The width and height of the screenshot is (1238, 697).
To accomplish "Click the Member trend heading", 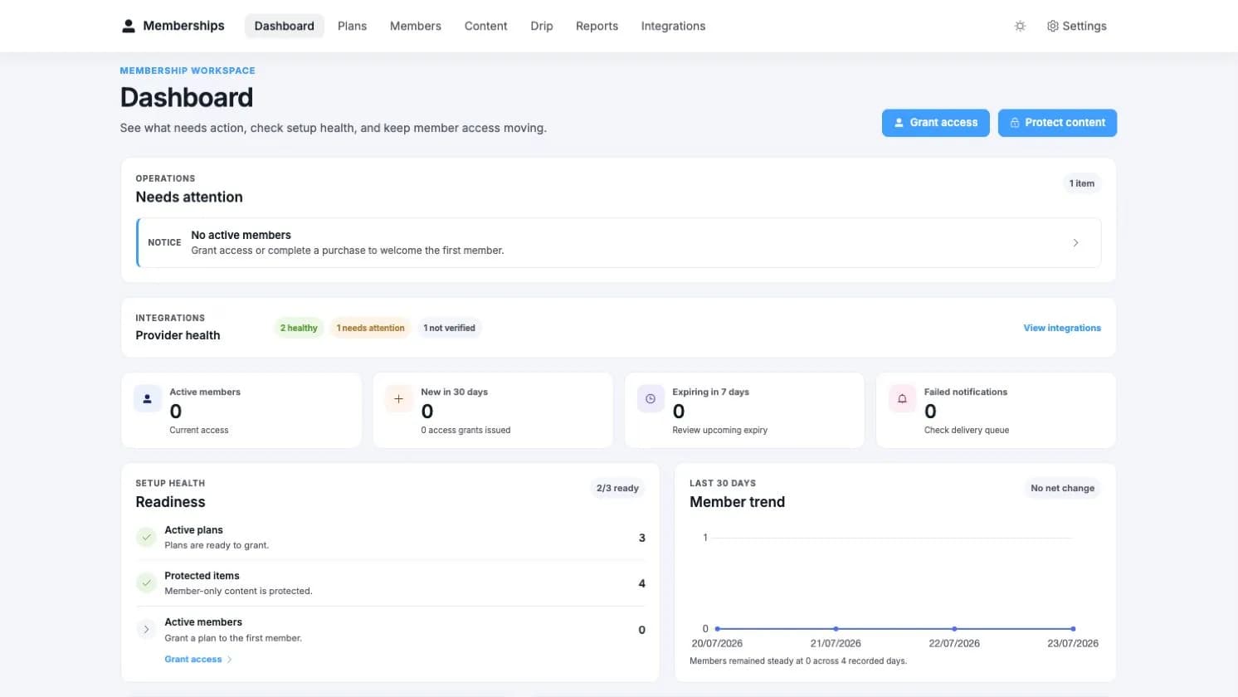I will tap(737, 502).
